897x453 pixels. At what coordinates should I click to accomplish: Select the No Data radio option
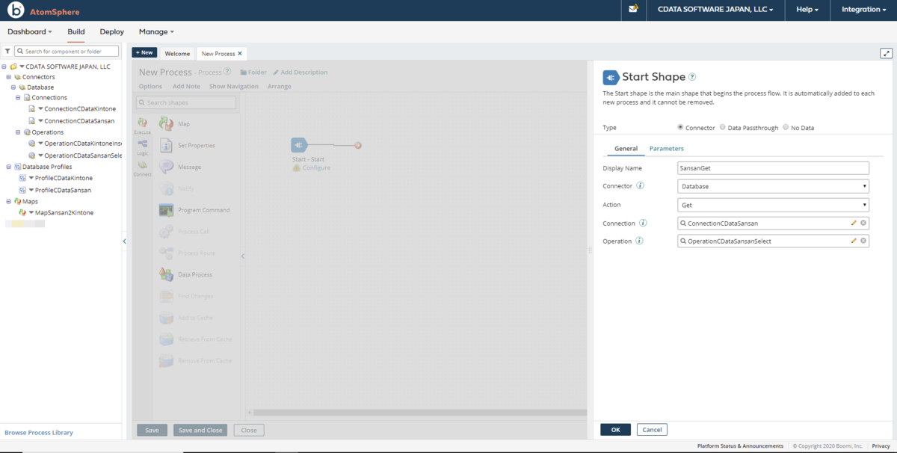[x=786, y=128]
